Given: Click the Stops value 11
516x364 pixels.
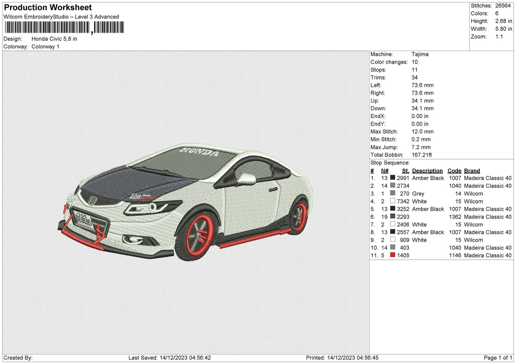Looking at the screenshot, I should 415,70.
